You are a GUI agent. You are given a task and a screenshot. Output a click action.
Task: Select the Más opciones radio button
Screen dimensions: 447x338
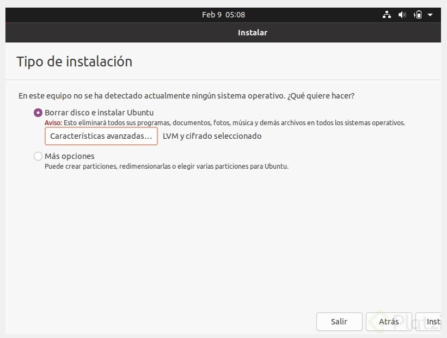click(x=38, y=156)
